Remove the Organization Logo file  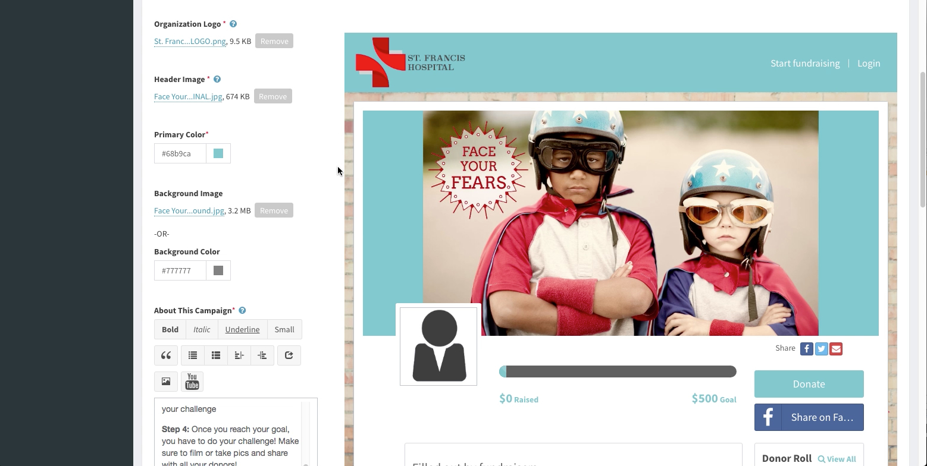pyautogui.click(x=274, y=41)
